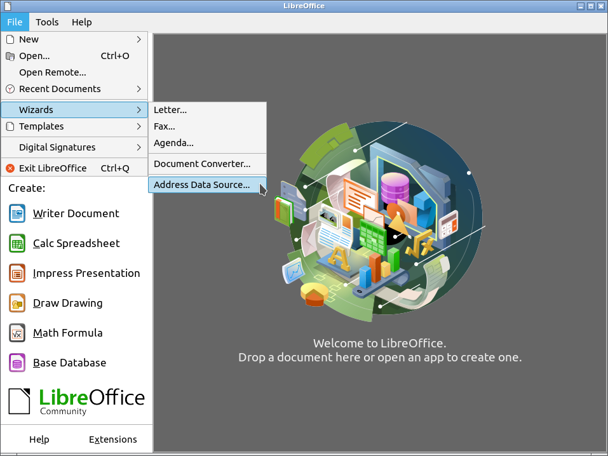608x456 pixels.
Task: Click the Draw Drawing icon
Action: click(17, 303)
